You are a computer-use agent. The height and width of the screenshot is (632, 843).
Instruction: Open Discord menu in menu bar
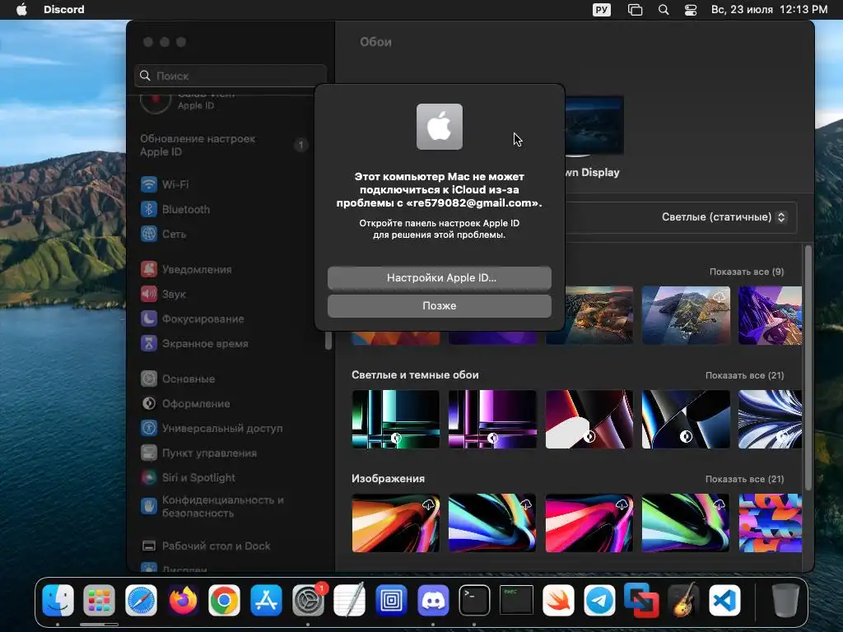(64, 10)
